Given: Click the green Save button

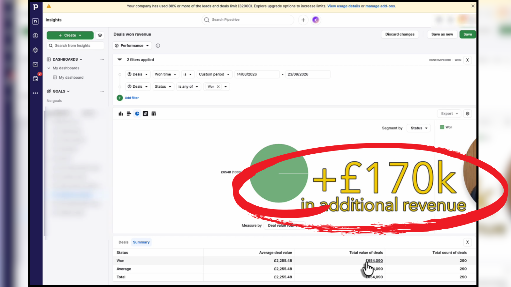Looking at the screenshot, I should [x=468, y=34].
